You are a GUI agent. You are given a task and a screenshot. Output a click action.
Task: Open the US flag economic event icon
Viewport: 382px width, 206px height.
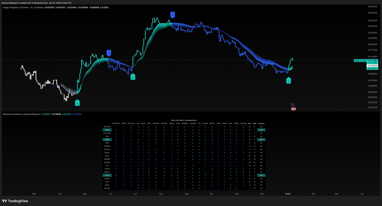tap(293, 109)
